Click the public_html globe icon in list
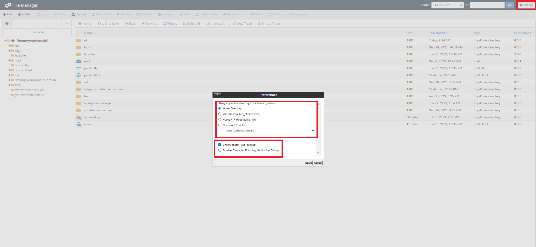This screenshot has width=536, height=247. [x=79, y=75]
